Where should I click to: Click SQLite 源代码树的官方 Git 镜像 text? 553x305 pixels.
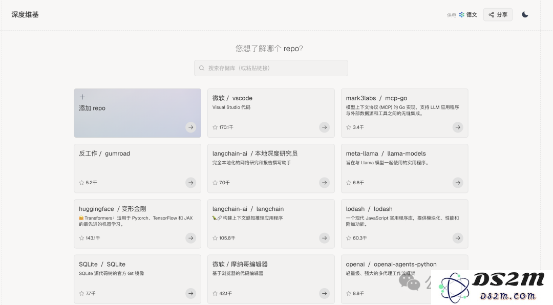(112, 273)
